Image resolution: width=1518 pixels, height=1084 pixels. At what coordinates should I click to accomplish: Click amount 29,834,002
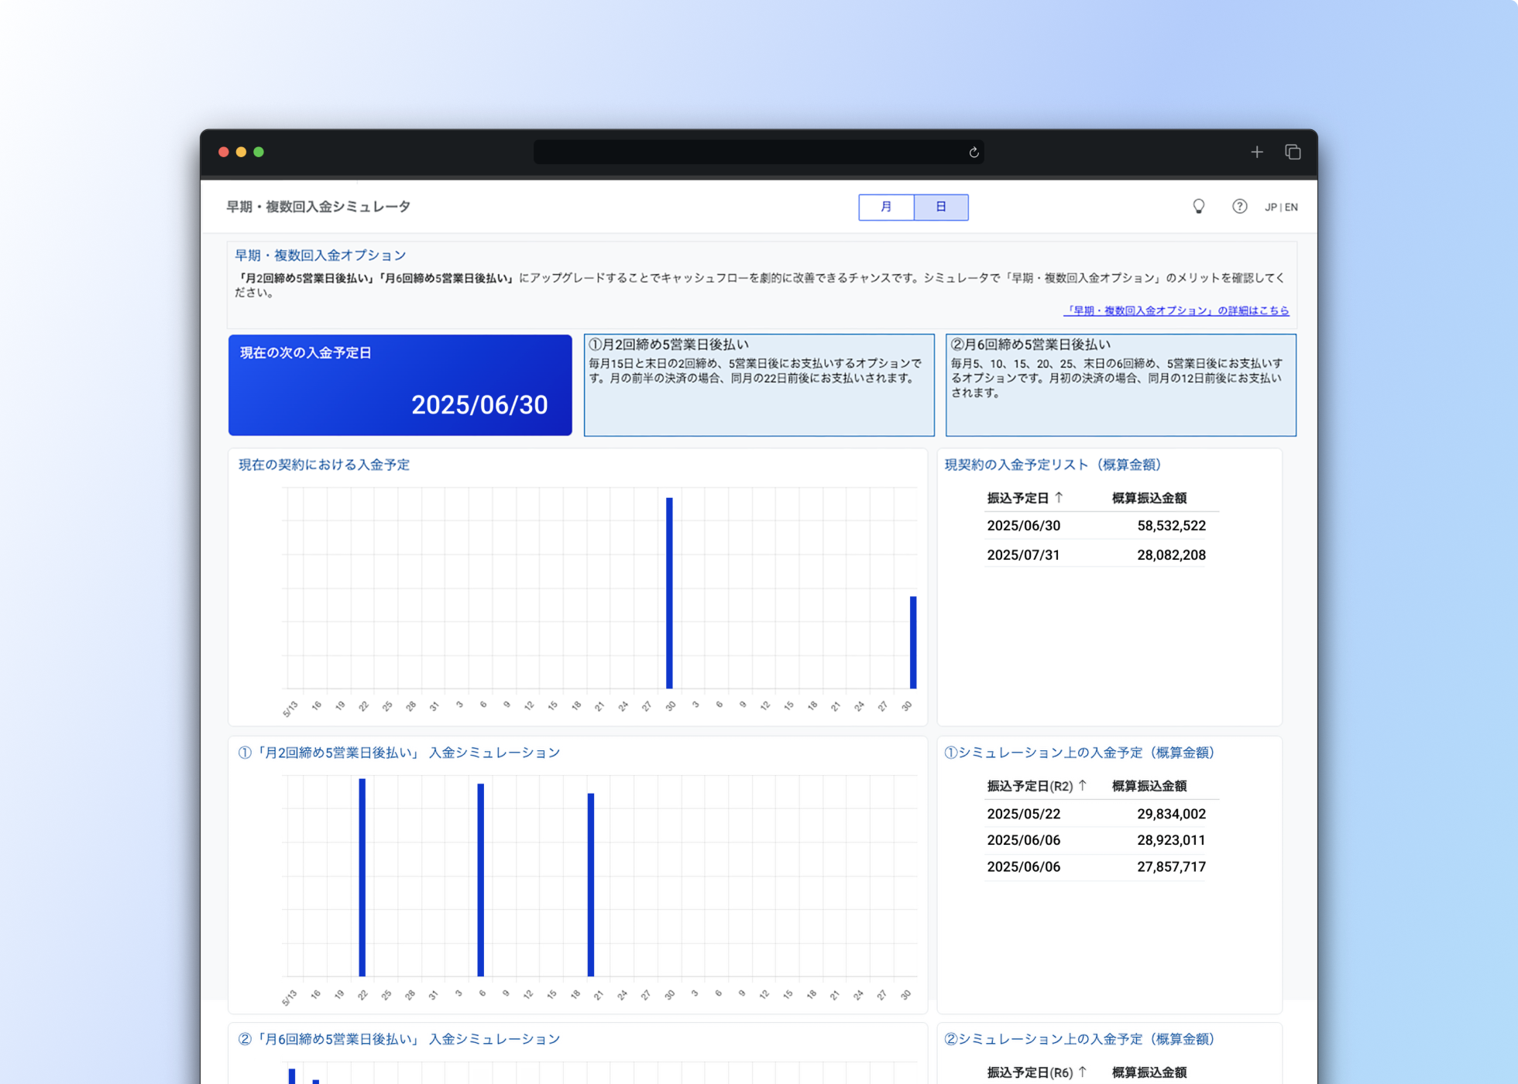1171,814
